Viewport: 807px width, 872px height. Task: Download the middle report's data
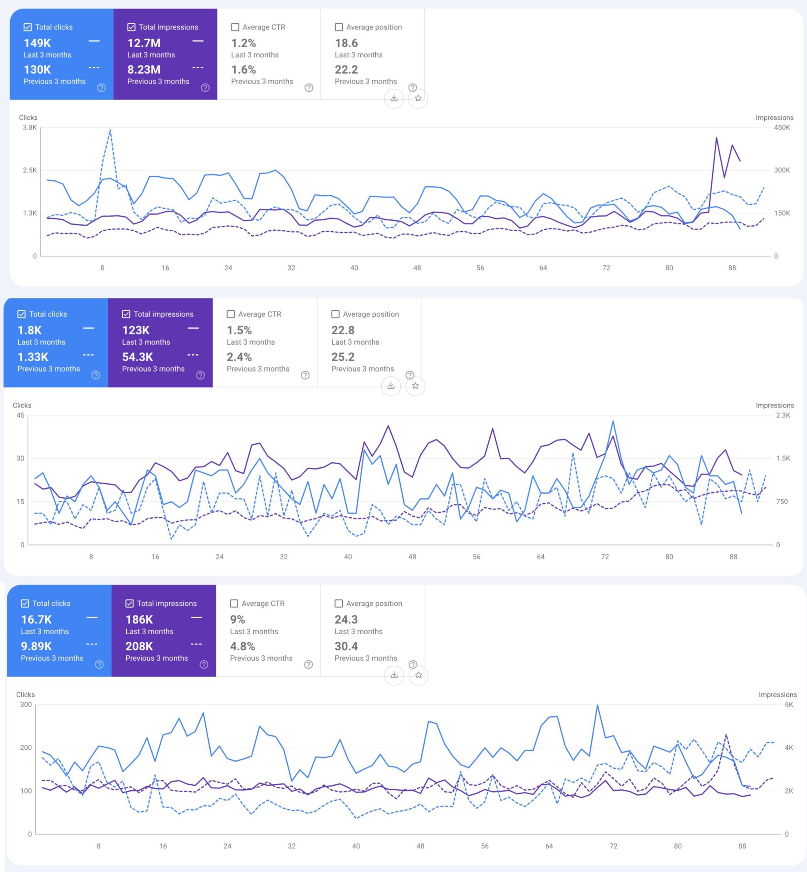coord(391,386)
